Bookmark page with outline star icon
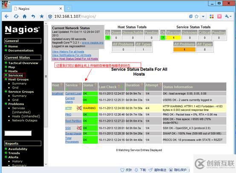 [196, 17]
